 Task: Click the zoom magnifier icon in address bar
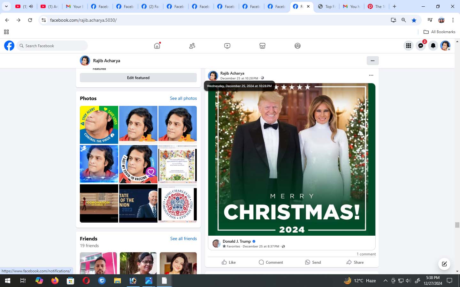tap(404, 20)
